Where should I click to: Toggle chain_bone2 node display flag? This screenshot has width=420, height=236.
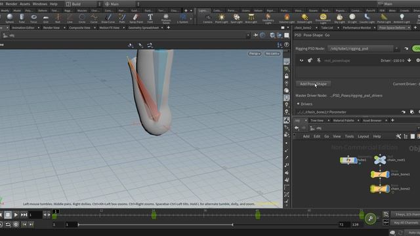(x=388, y=189)
